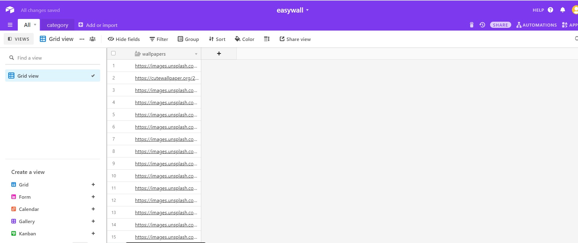Screen dimensions: 578x243
Task: Open the unsplash link in row 1
Action: click(x=166, y=66)
